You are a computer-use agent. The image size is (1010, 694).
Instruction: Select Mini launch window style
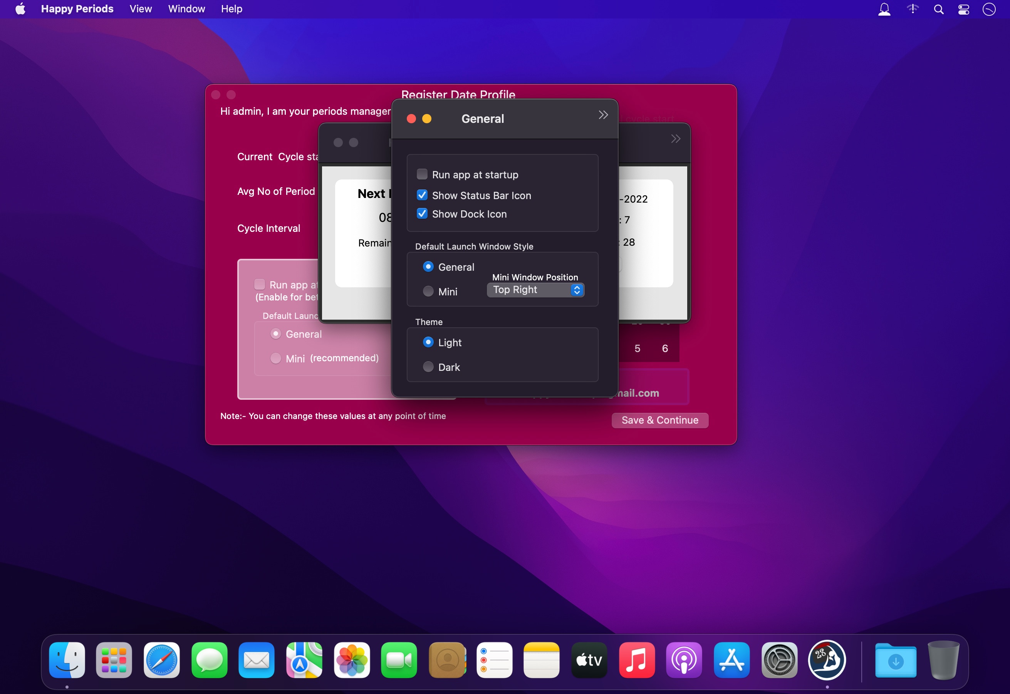click(x=428, y=291)
